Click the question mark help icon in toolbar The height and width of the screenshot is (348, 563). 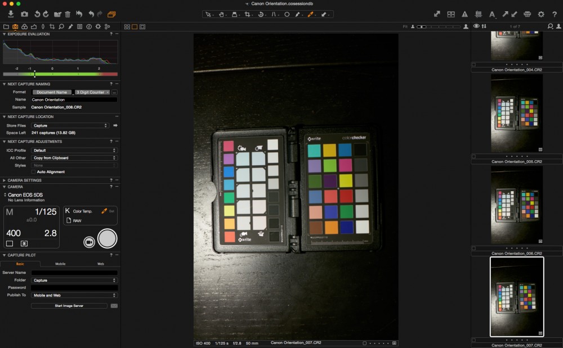555,14
